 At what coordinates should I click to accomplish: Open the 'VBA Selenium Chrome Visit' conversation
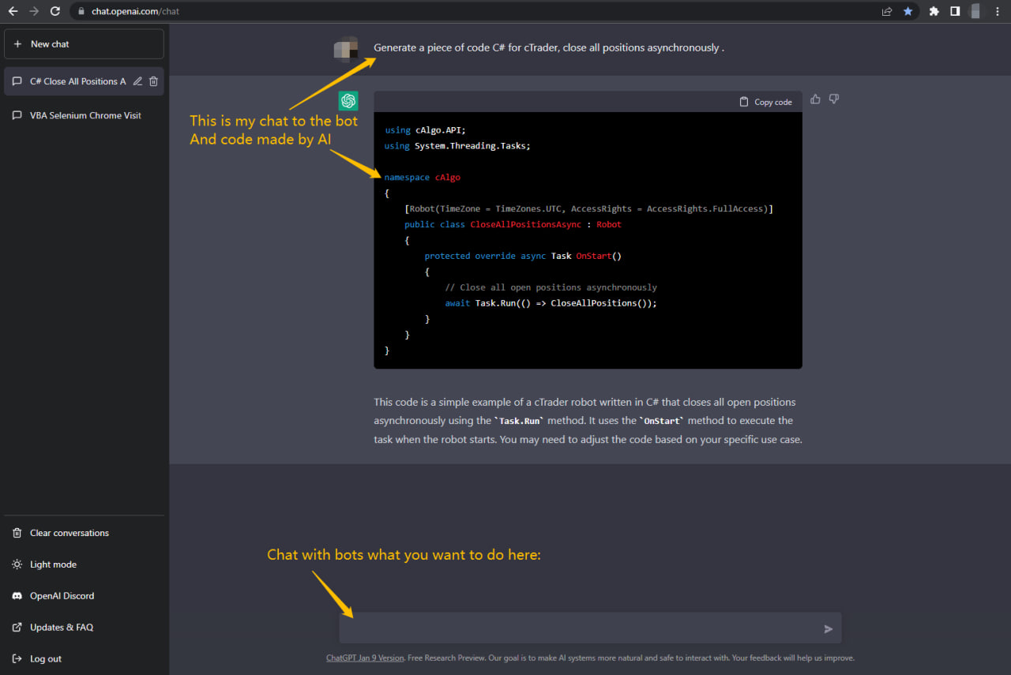pos(84,115)
